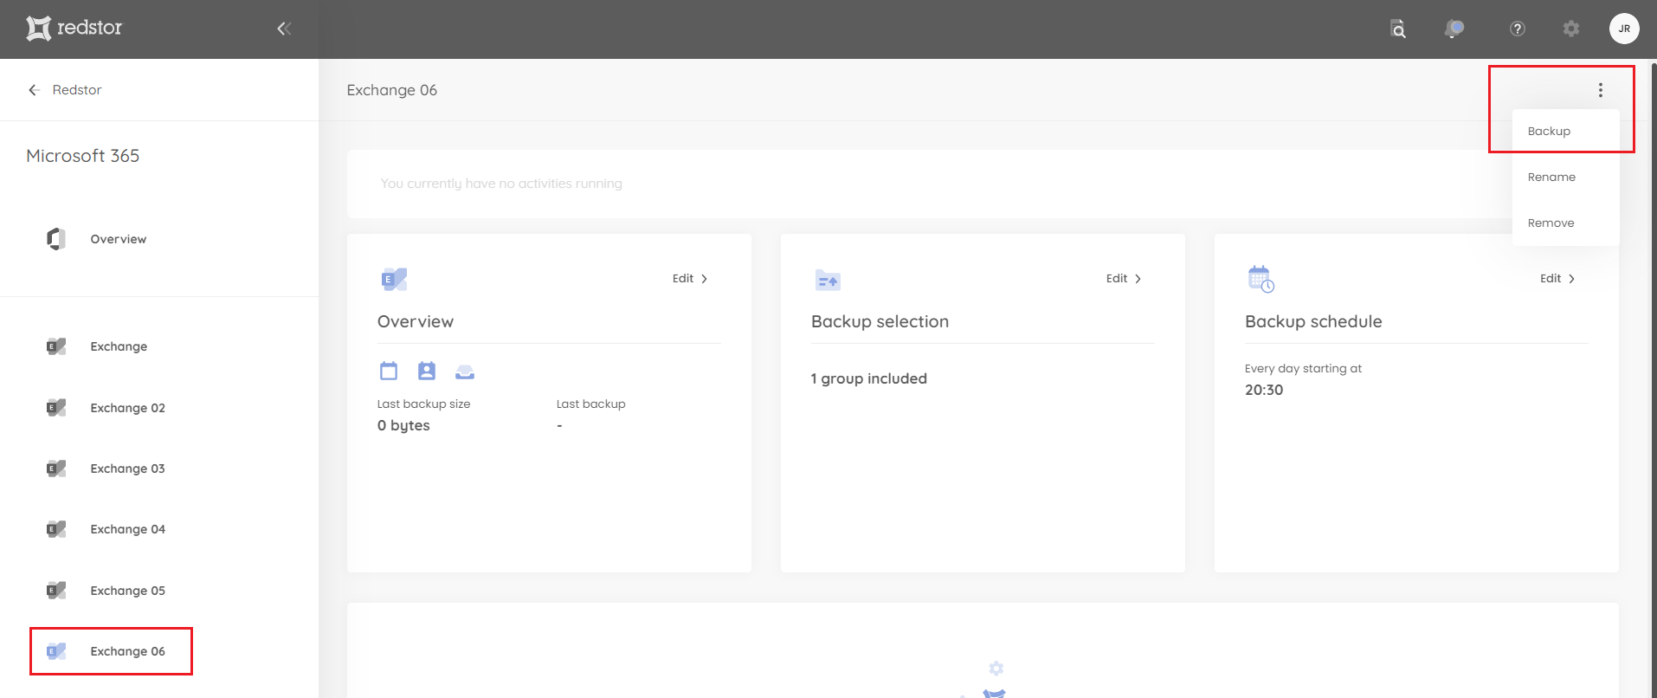Open the search logs icon
This screenshot has width=1657, height=698.
[1397, 29]
